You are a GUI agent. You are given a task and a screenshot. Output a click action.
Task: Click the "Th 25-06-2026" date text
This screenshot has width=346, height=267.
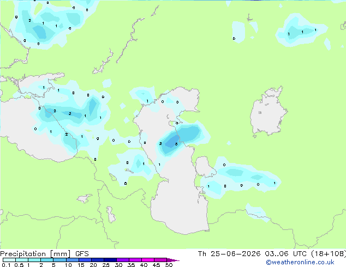click(x=229, y=254)
